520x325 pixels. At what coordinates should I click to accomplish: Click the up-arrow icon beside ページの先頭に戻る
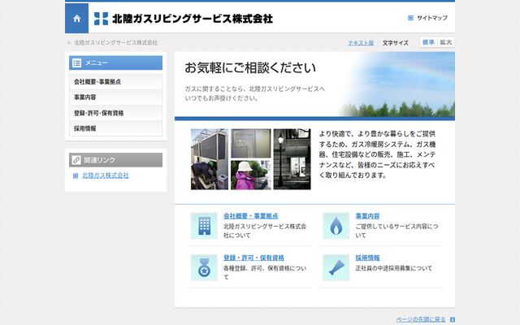tap(453, 319)
